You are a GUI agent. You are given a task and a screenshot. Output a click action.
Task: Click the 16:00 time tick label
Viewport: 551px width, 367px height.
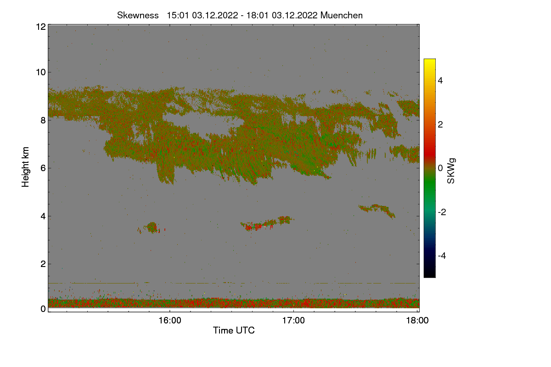169,320
